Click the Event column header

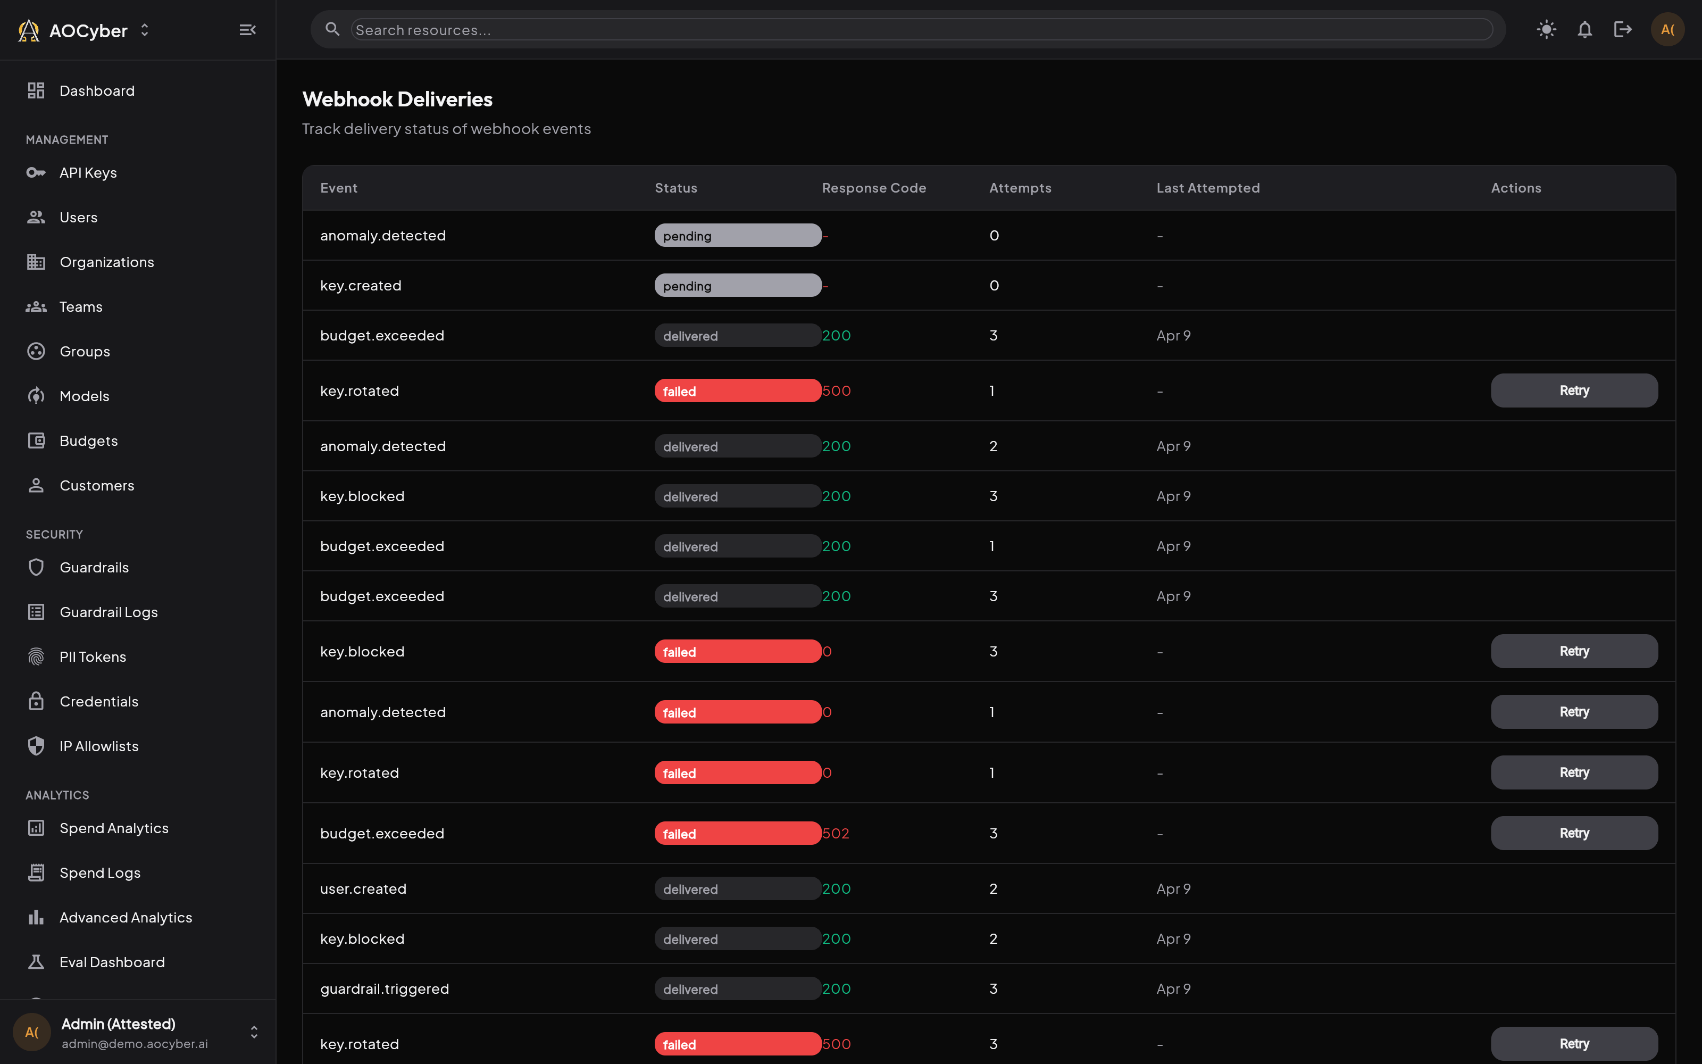tap(339, 188)
